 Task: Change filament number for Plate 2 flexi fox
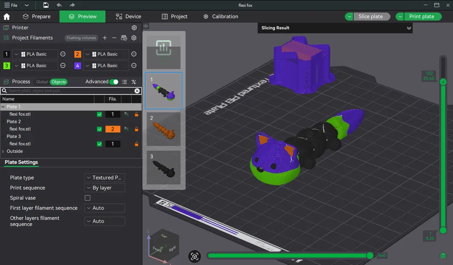(113, 129)
